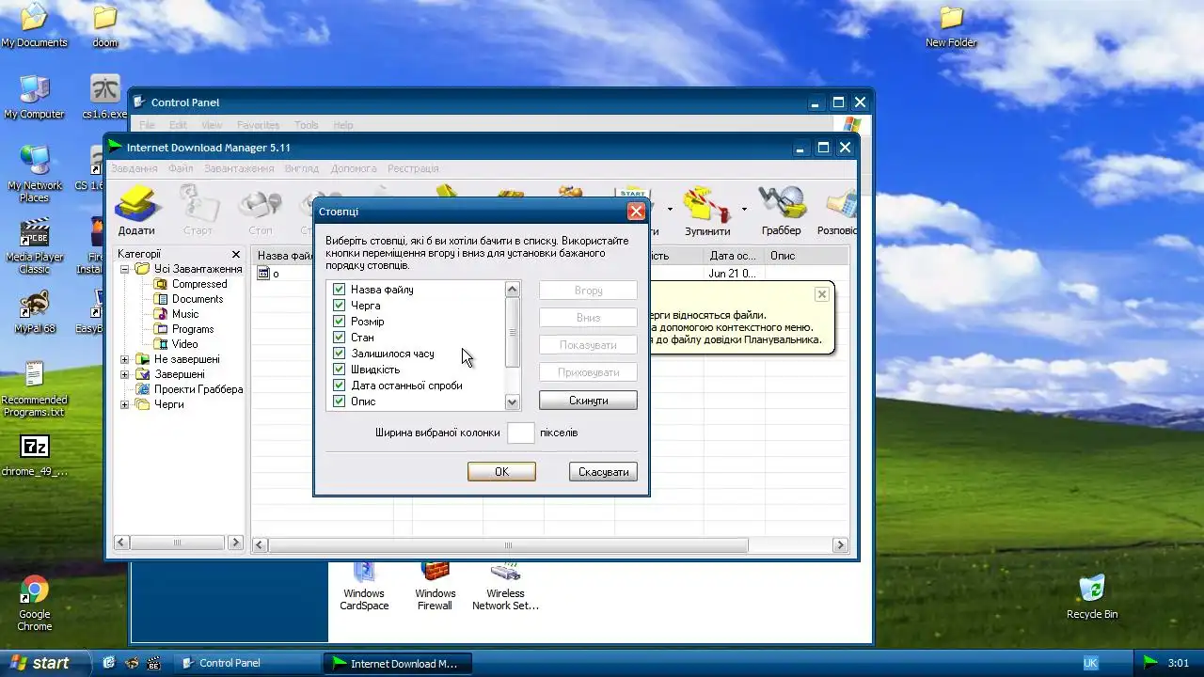This screenshot has height=677, width=1204.
Task: Select the My Documents desktop icon
Action: pos(34,25)
